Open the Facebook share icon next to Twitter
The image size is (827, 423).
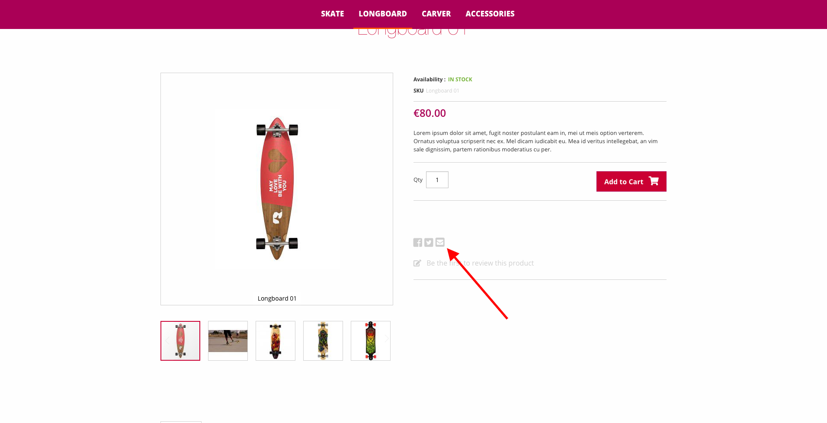(418, 242)
